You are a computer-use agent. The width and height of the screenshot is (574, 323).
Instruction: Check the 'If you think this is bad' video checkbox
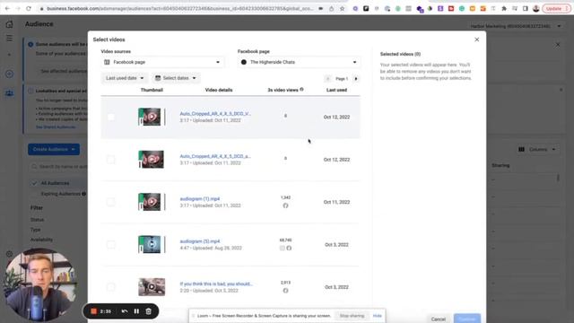click(111, 287)
